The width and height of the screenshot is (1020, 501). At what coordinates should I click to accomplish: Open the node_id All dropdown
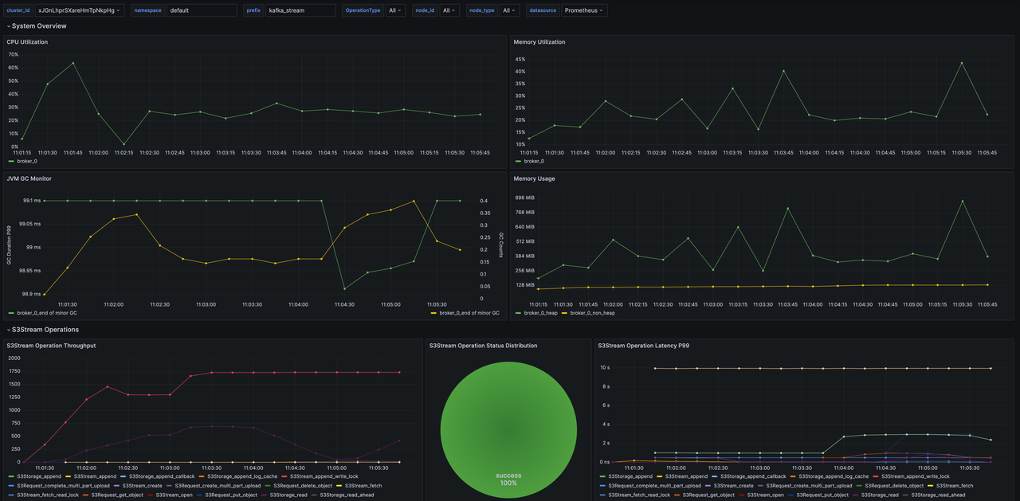tap(449, 10)
